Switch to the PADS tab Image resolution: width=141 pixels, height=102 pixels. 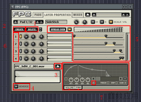pyautogui.click(x=38, y=15)
